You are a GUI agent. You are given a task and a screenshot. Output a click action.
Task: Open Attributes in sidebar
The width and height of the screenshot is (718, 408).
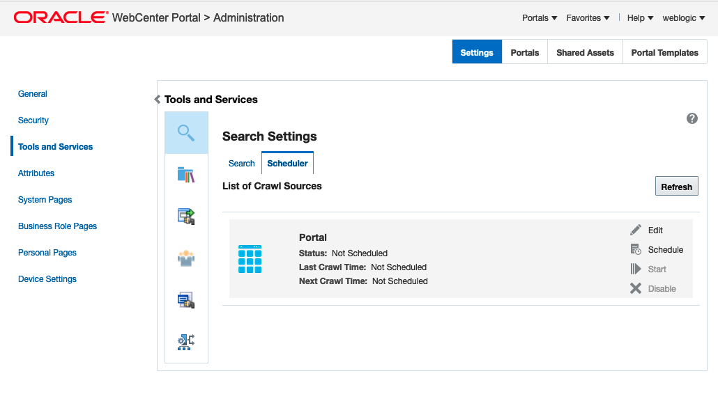click(36, 173)
